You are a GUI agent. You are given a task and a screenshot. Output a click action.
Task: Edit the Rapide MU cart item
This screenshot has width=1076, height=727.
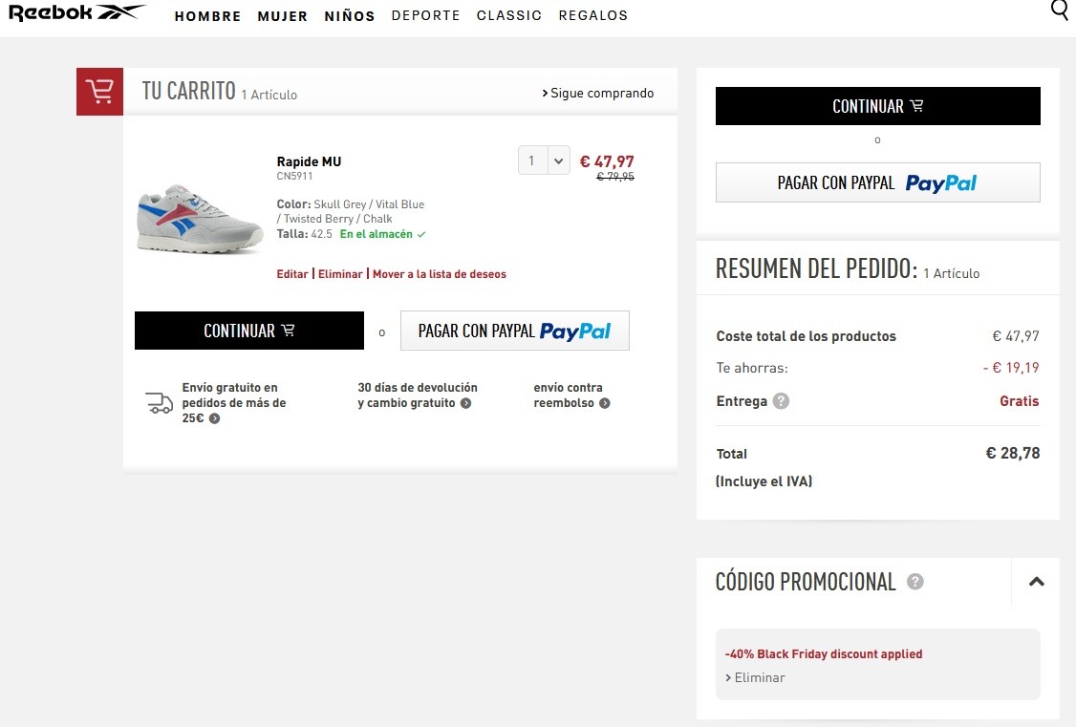[292, 274]
